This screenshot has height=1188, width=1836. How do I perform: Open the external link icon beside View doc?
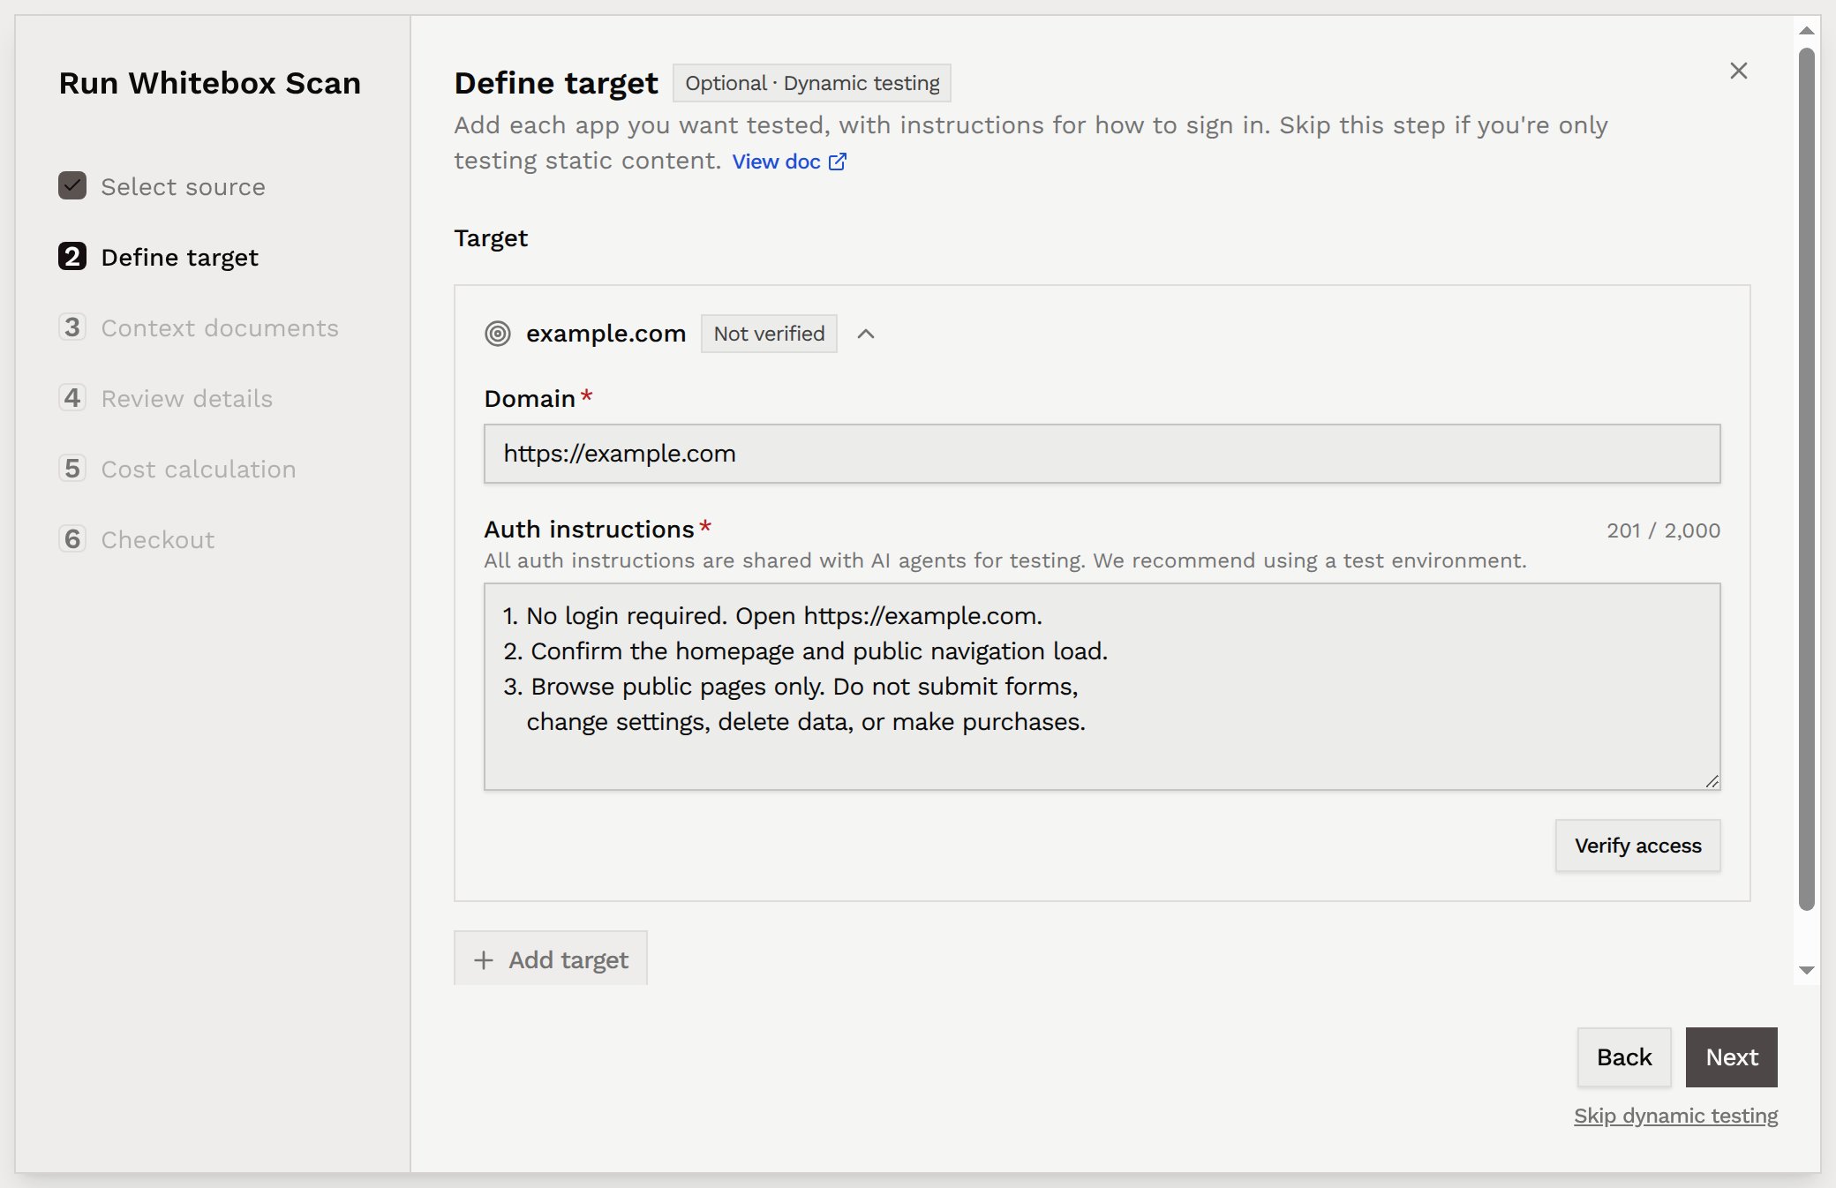point(838,162)
